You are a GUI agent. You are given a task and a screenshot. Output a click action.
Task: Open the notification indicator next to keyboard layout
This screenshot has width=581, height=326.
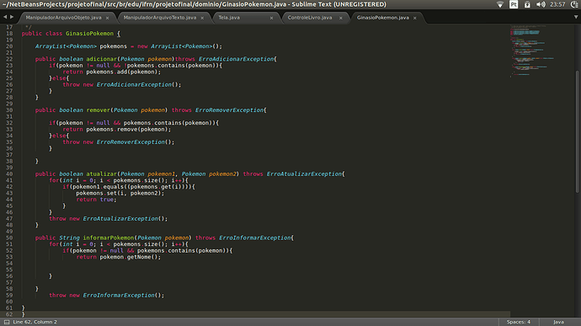(527, 4)
